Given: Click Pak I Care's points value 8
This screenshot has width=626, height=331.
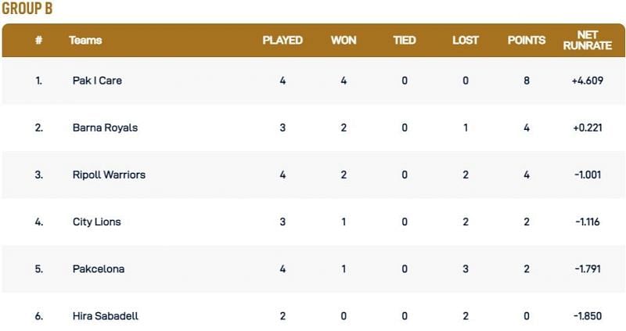Looking at the screenshot, I should [527, 81].
